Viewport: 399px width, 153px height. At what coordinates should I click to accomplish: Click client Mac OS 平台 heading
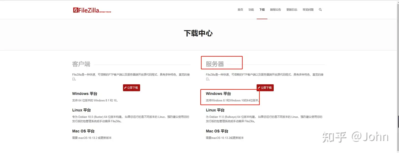[83, 131]
